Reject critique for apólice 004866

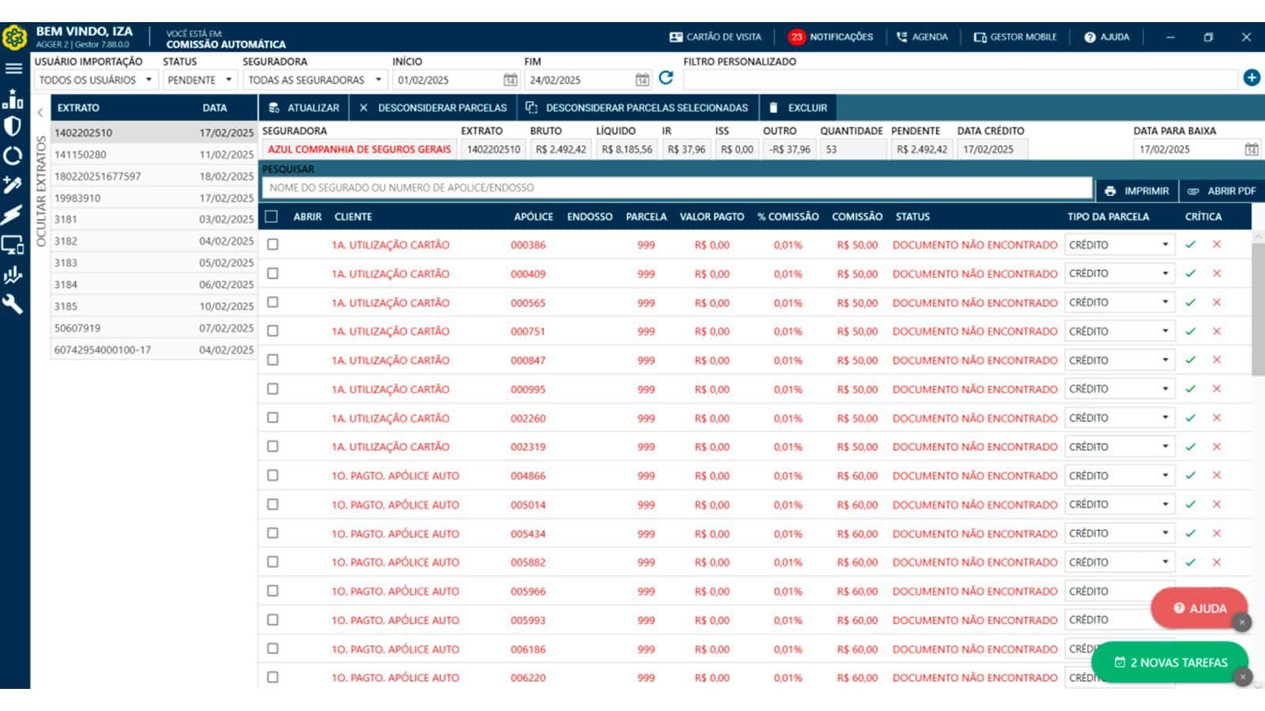tap(1217, 476)
